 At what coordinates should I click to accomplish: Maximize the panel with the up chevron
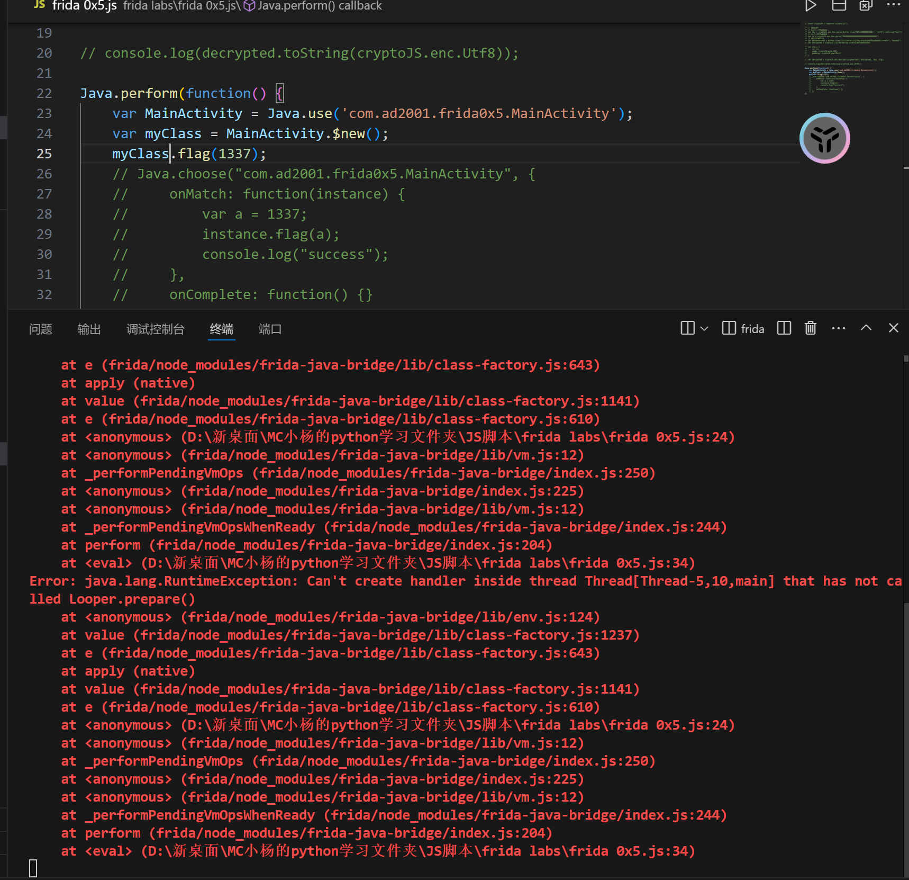(x=866, y=328)
